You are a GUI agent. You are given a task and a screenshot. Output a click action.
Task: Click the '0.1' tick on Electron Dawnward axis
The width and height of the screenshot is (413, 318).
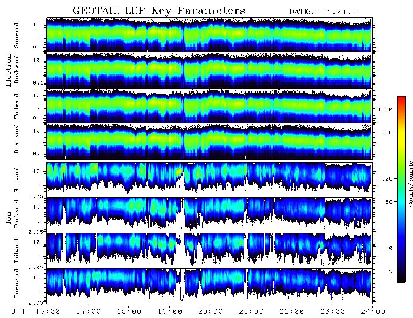click(x=38, y=154)
